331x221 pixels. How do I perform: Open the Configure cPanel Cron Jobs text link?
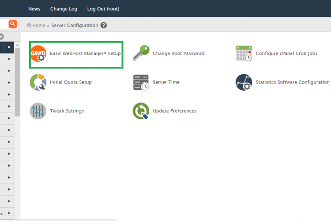pos(287,53)
